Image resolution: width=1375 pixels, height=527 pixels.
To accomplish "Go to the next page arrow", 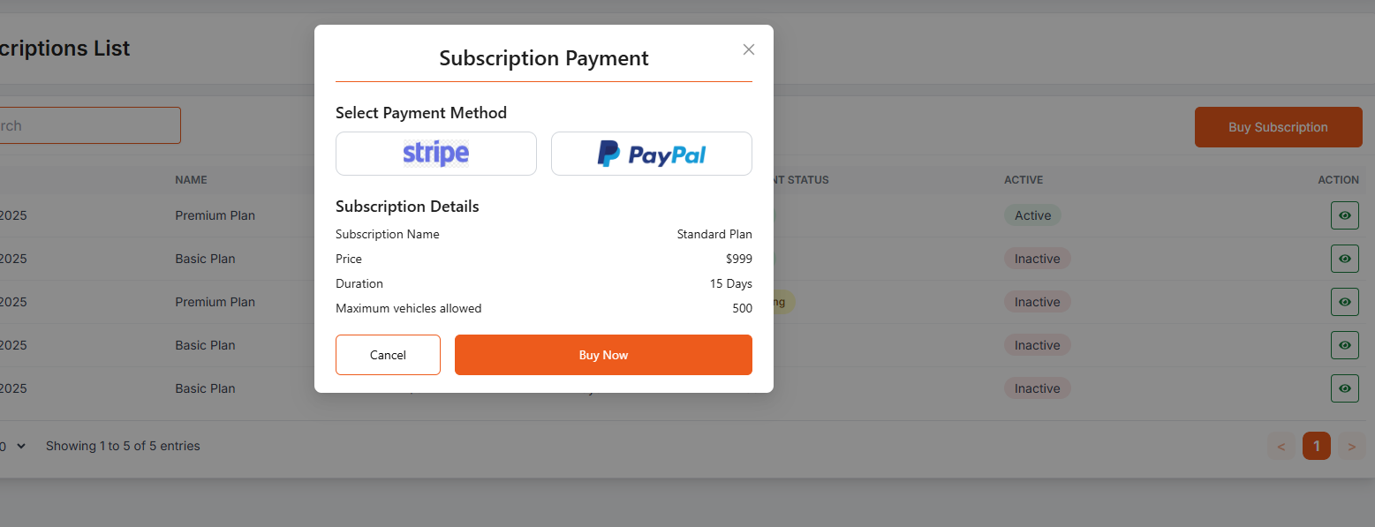I will click(1351, 447).
